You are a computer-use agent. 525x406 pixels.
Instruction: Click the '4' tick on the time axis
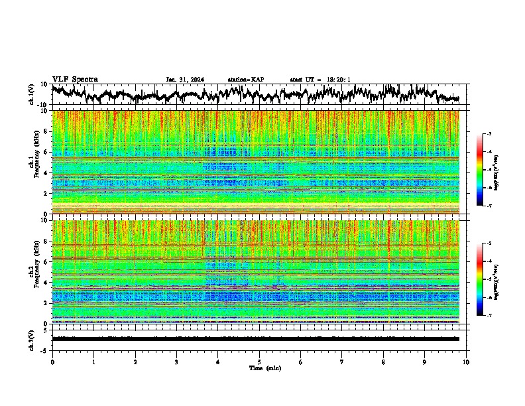pyautogui.click(x=218, y=362)
